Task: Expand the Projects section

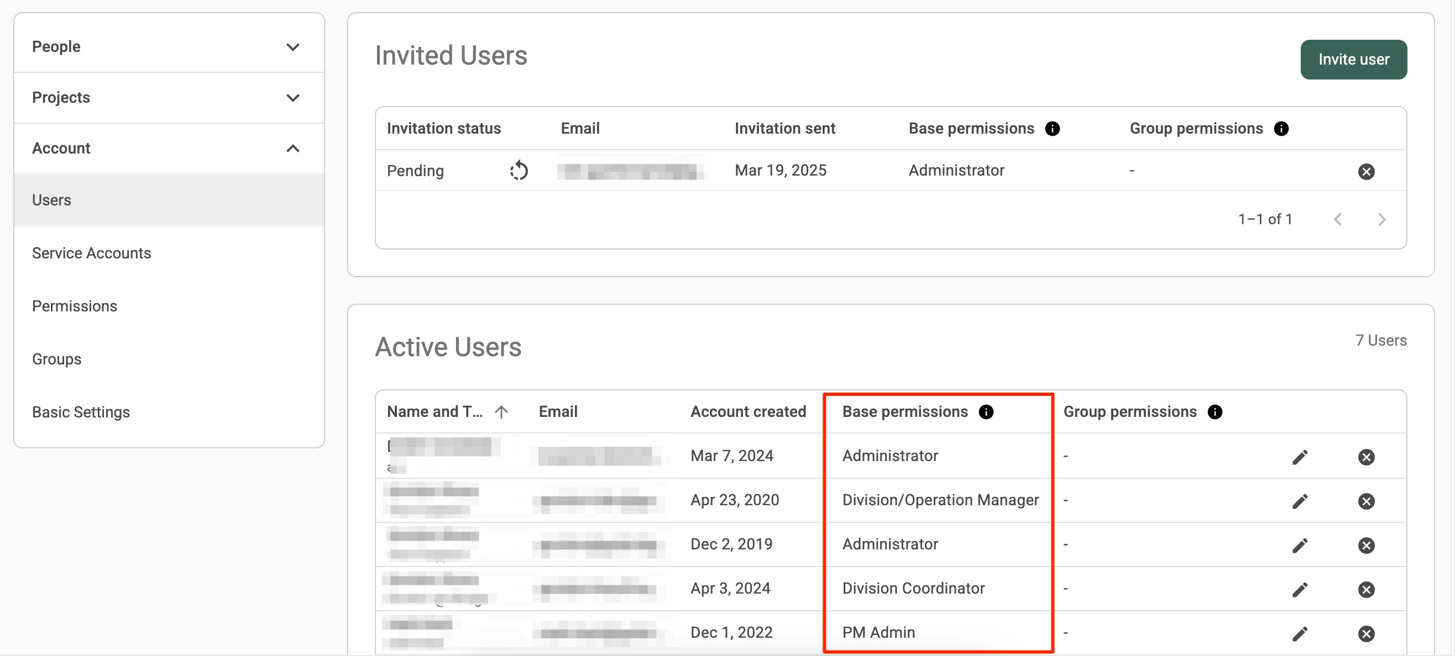Action: point(169,97)
